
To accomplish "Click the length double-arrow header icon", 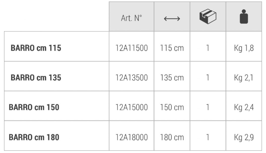I will [x=172, y=18].
